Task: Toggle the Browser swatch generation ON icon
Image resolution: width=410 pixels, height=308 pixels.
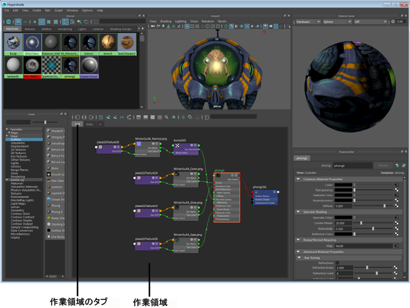Action: click(x=8, y=22)
